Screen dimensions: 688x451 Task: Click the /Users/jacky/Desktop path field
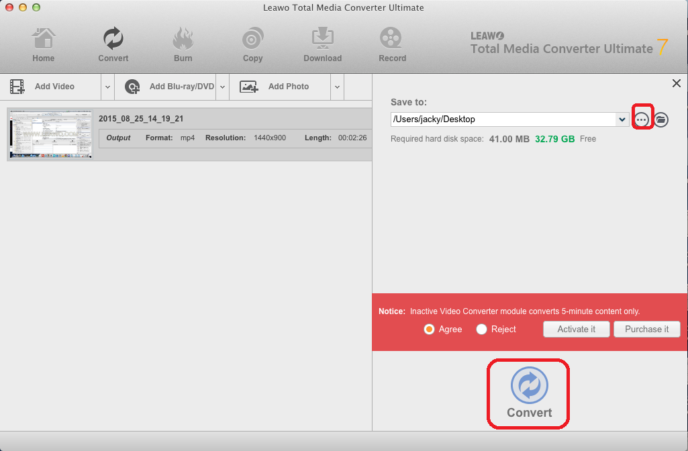503,119
